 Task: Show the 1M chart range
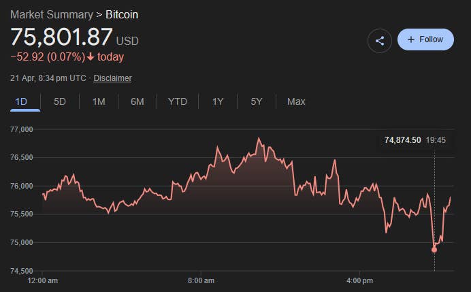point(99,102)
